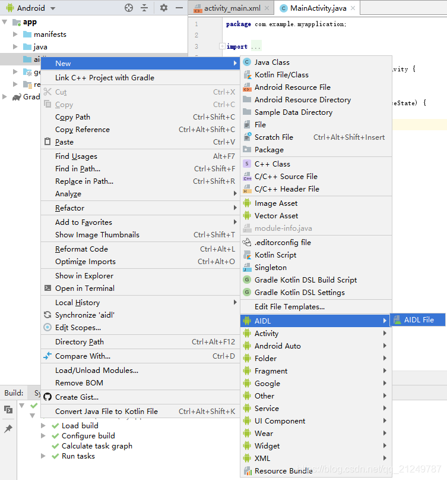Click Android Resource File icon

pos(247,87)
